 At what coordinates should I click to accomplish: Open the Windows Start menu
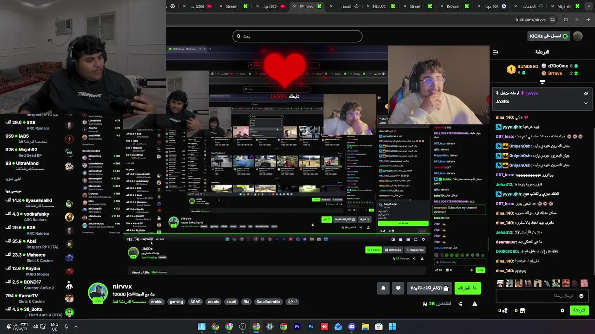coord(392,327)
